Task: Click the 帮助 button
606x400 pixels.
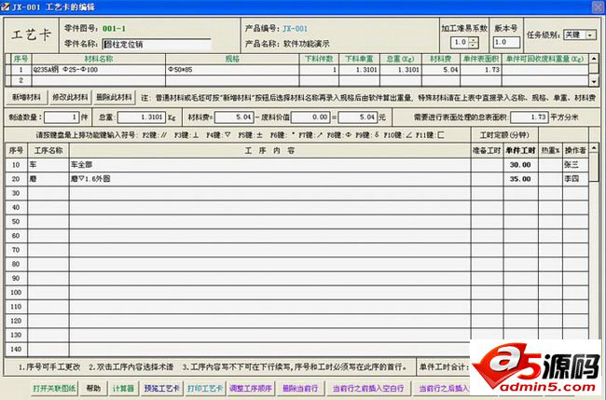Action: 93,389
